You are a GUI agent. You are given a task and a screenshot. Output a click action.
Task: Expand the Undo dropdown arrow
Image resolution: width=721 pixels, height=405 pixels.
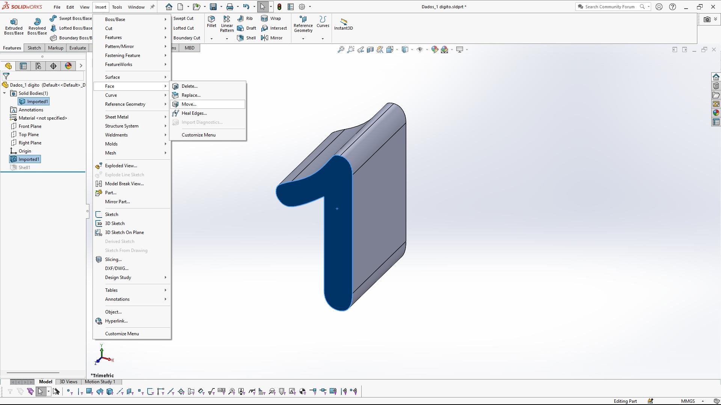pos(254,7)
